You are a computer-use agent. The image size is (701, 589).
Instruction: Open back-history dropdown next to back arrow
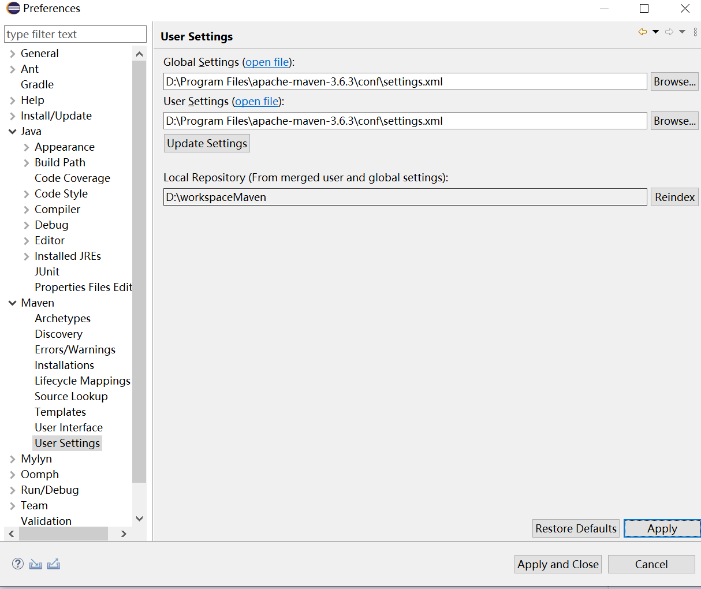pyautogui.click(x=655, y=32)
